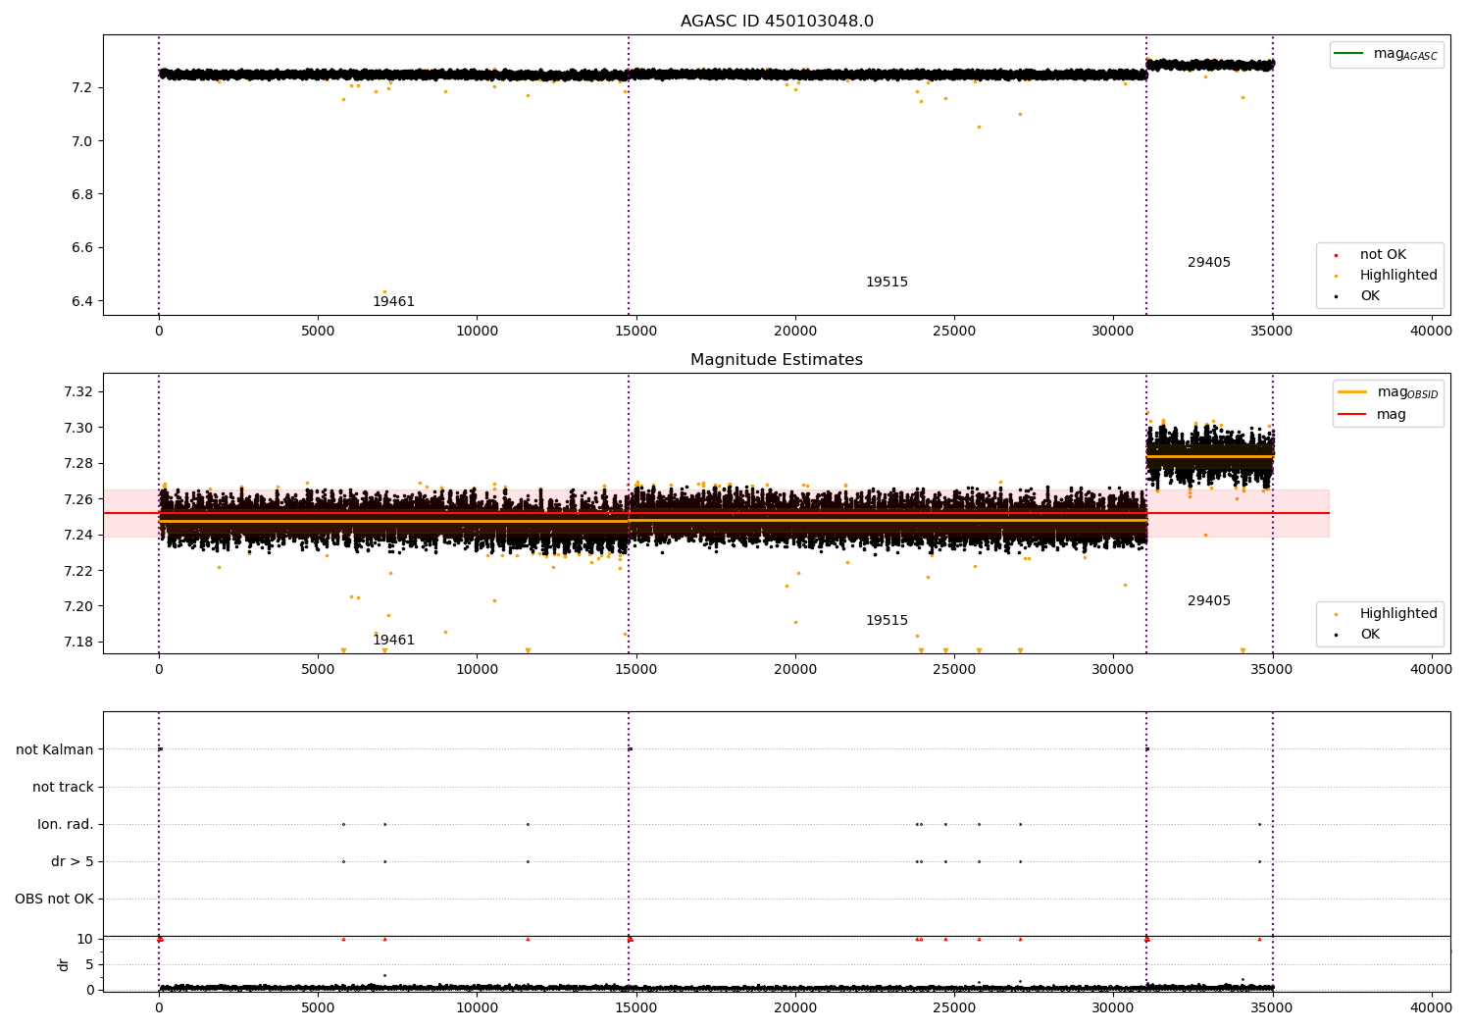This screenshot has height=1030, width=1471.
Task: Click the 'not Kalman' row label
Action: pos(55,749)
